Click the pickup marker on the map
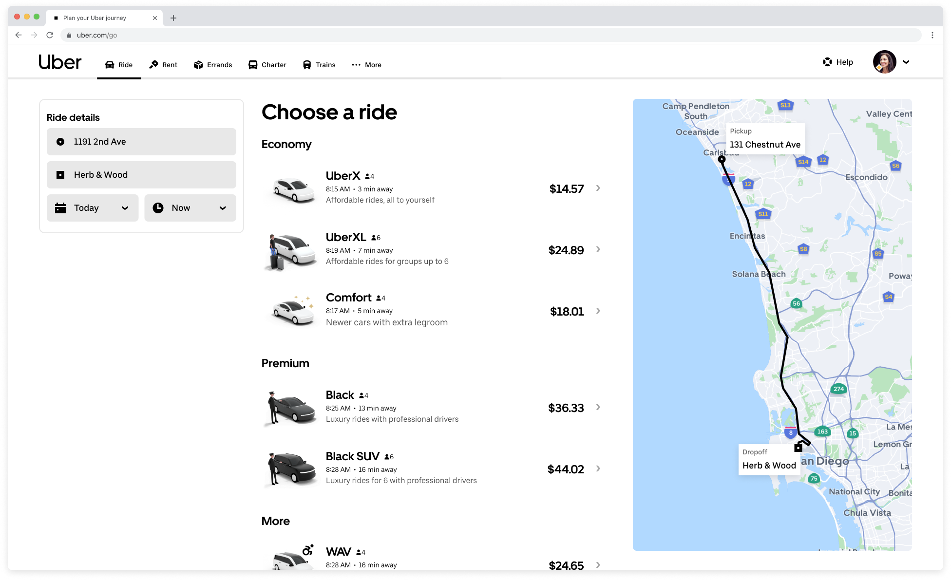The width and height of the screenshot is (951, 580). tap(722, 159)
